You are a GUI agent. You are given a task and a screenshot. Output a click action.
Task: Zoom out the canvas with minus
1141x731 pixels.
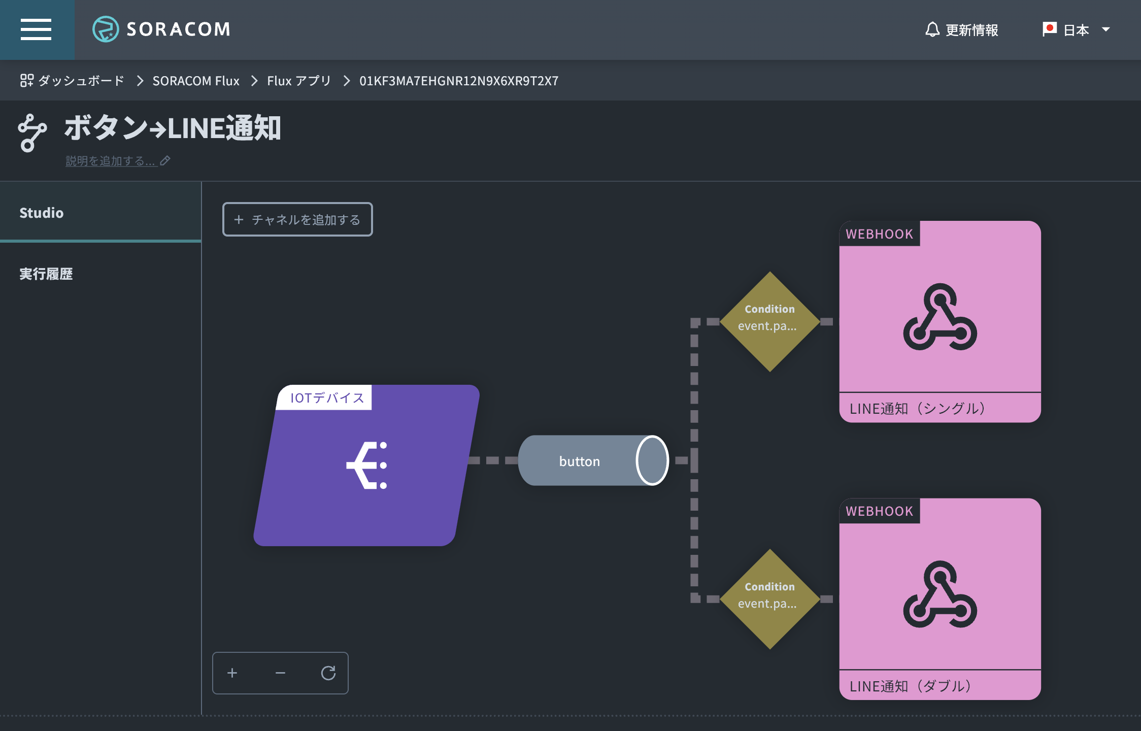pyautogui.click(x=280, y=673)
